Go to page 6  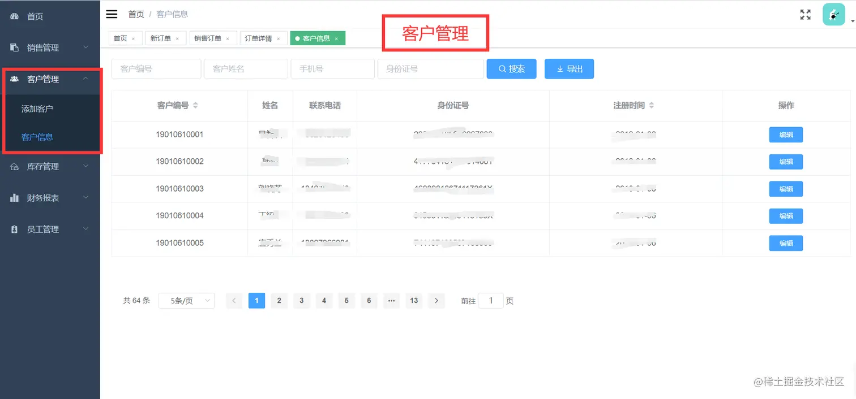(x=369, y=301)
